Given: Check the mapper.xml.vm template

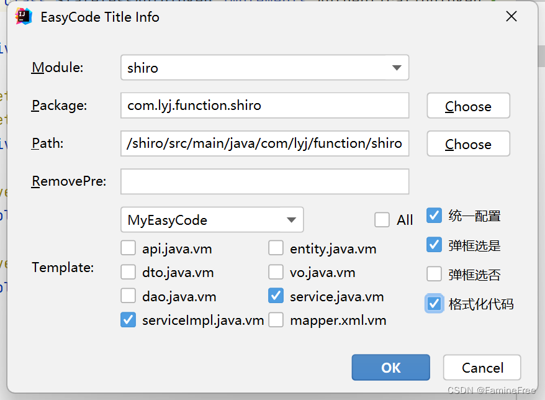Looking at the screenshot, I should [276, 320].
